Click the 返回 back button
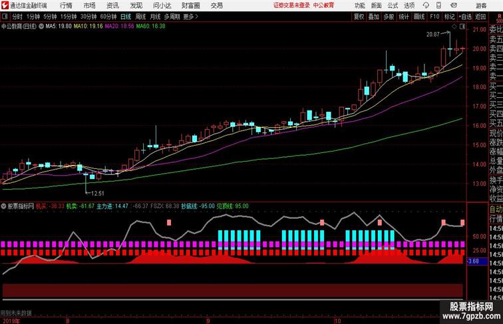The width and height of the screenshot is (503, 324). coord(480,17)
